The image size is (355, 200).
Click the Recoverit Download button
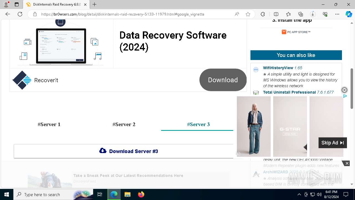pyautogui.click(x=223, y=80)
